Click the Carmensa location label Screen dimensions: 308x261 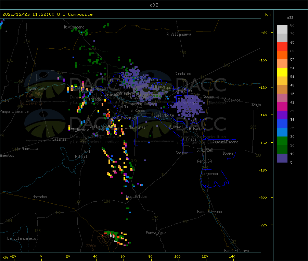[209, 174]
